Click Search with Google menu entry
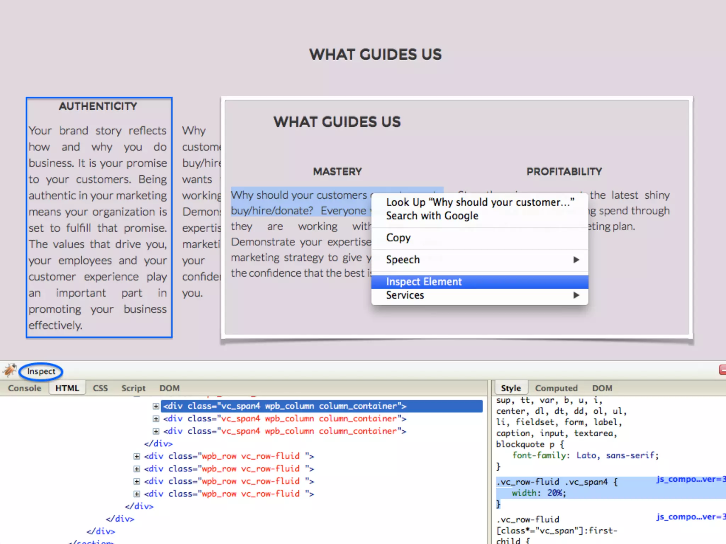Image resolution: width=726 pixels, height=544 pixels. [432, 216]
